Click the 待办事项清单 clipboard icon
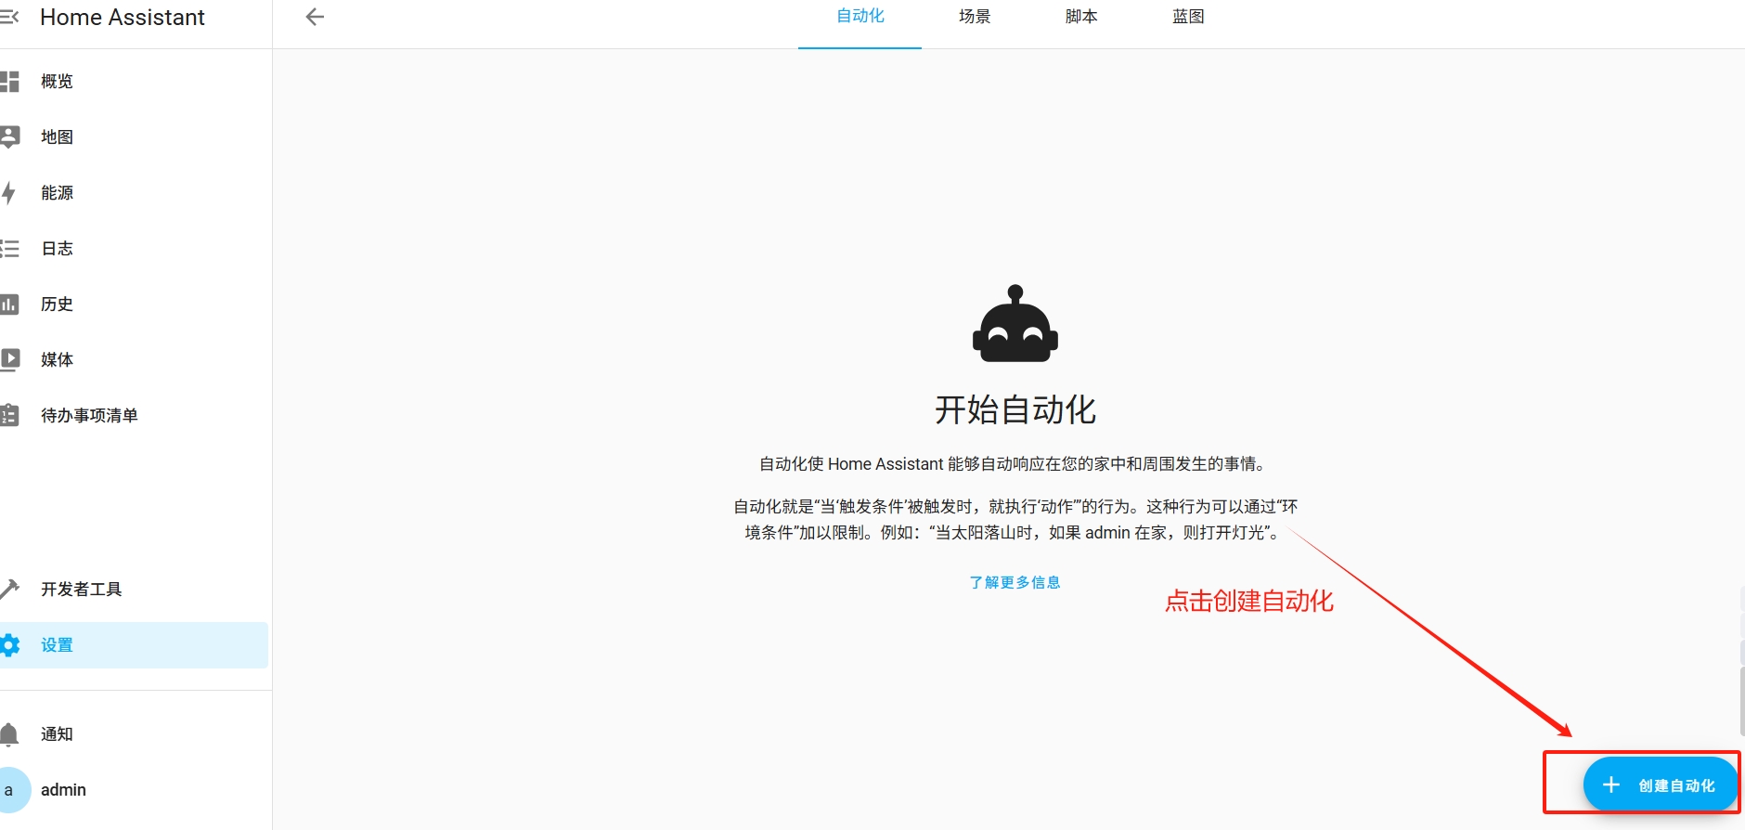This screenshot has height=830, width=1745. point(9,416)
